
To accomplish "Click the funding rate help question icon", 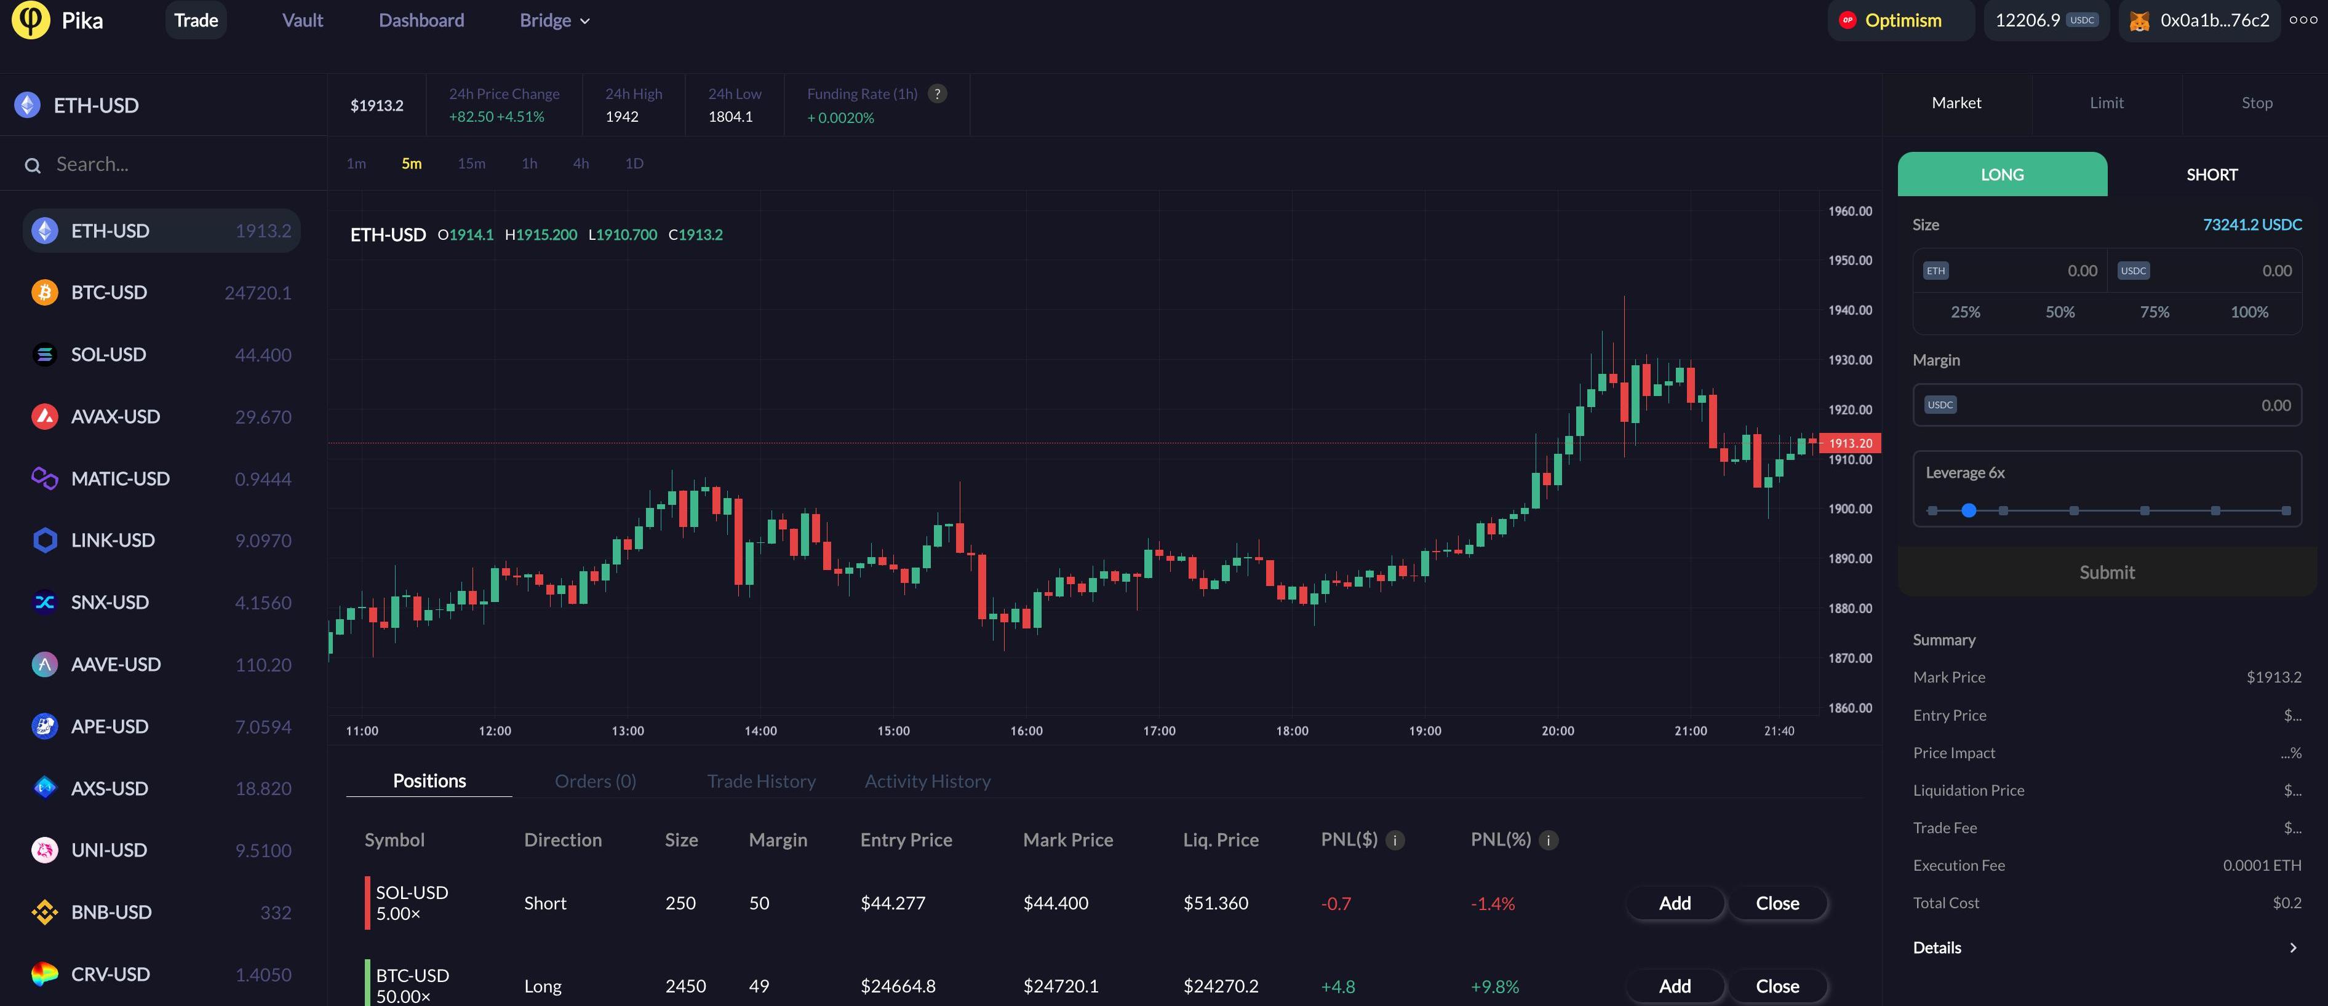I will (x=937, y=94).
